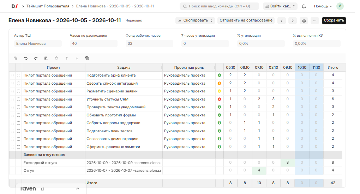Tick checkbox for Проверить тексты уведомлений row
This screenshot has width=360, height=194.
pyautogui.click(x=19, y=107)
